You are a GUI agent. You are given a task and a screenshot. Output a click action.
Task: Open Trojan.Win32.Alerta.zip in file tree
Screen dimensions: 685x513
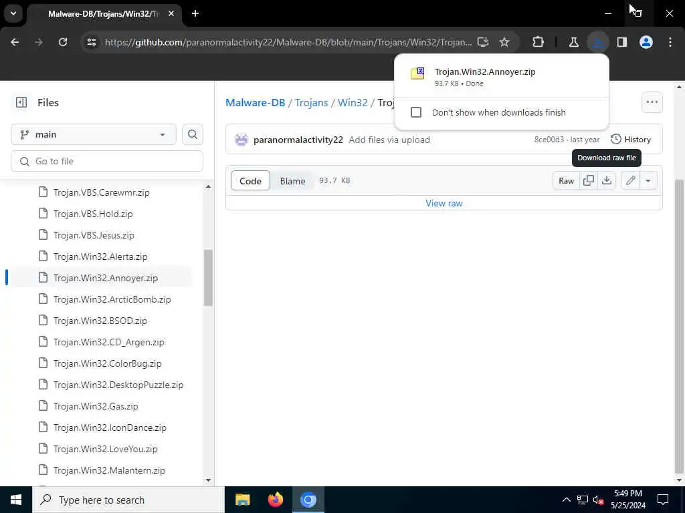pos(102,256)
